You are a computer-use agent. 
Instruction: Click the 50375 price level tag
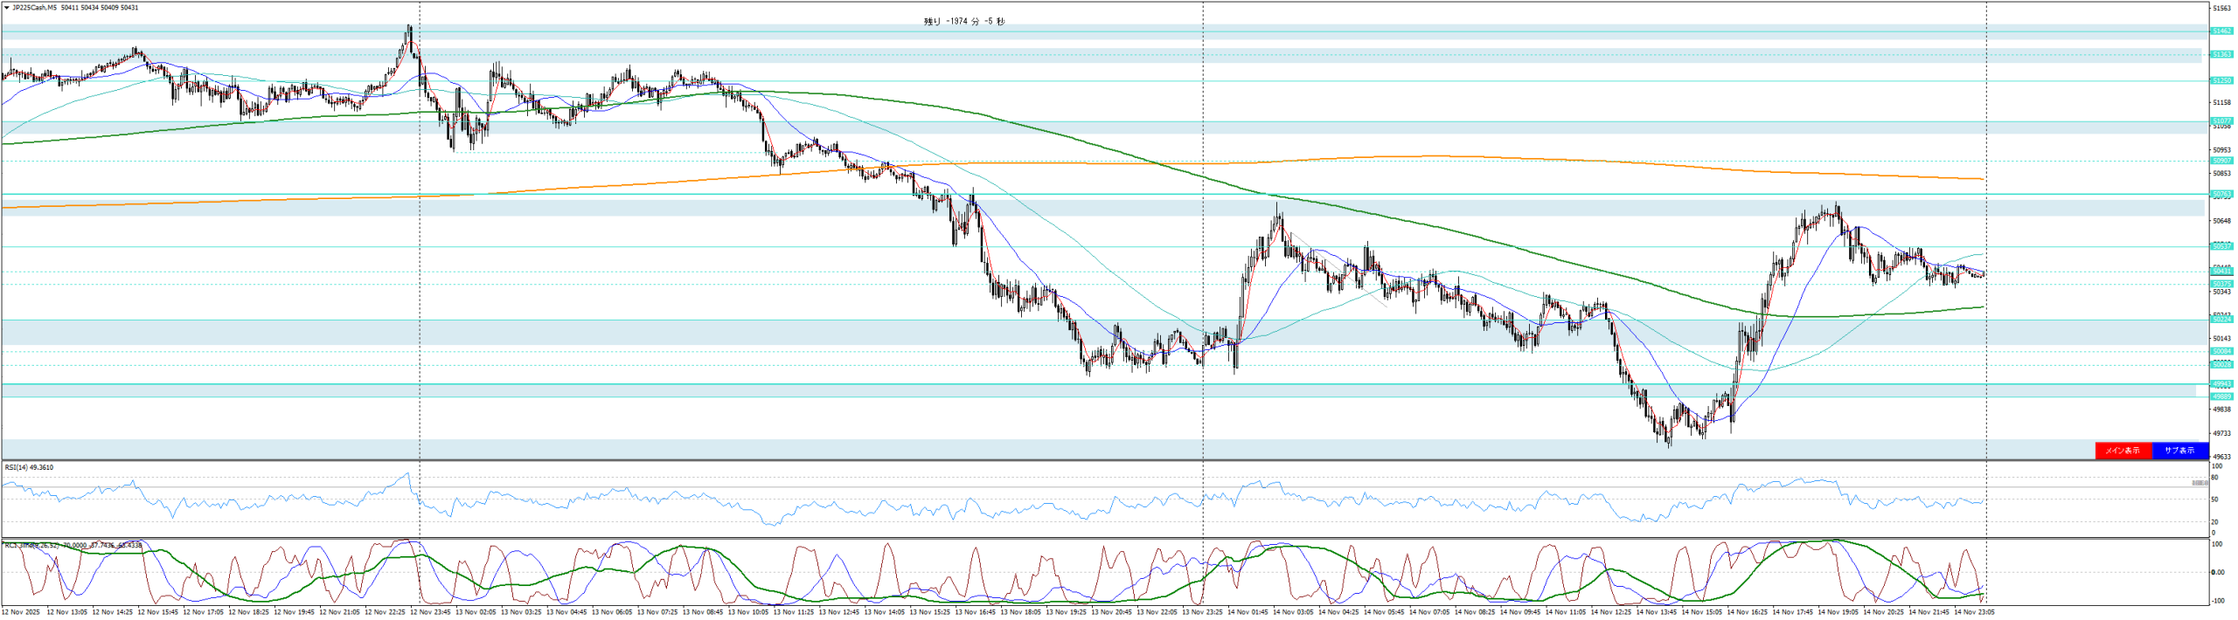click(x=2221, y=284)
